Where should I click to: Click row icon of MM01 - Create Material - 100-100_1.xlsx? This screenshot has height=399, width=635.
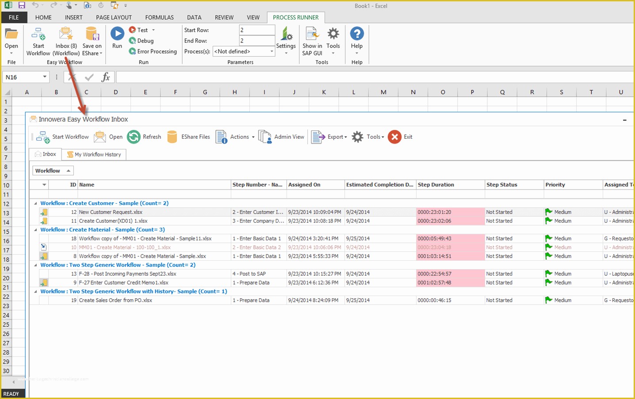(x=44, y=247)
